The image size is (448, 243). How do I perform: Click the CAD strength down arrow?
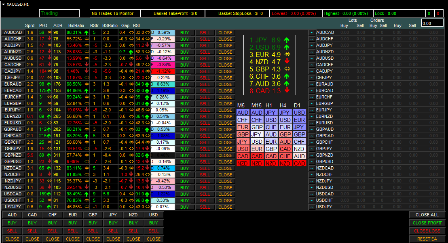click(x=287, y=91)
